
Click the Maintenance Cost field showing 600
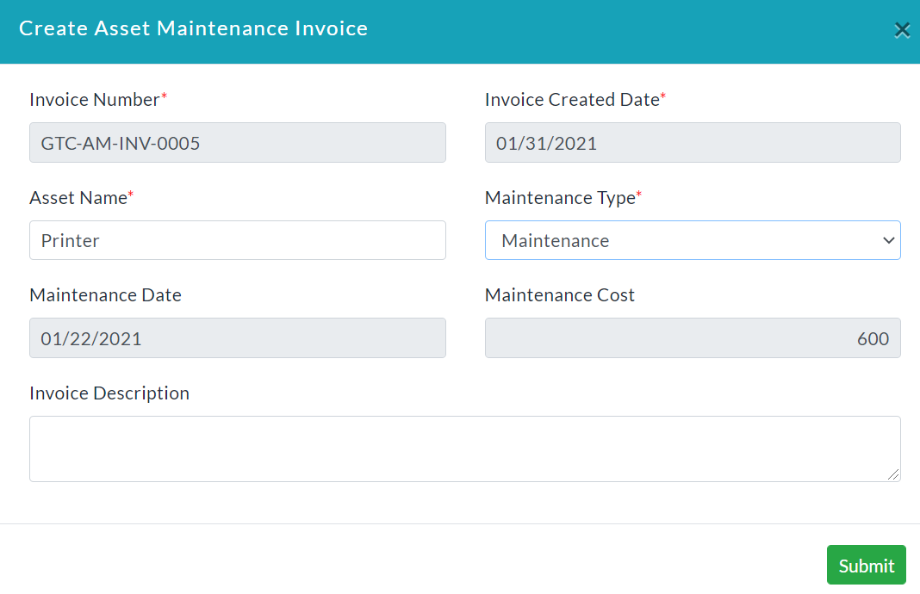click(x=693, y=337)
